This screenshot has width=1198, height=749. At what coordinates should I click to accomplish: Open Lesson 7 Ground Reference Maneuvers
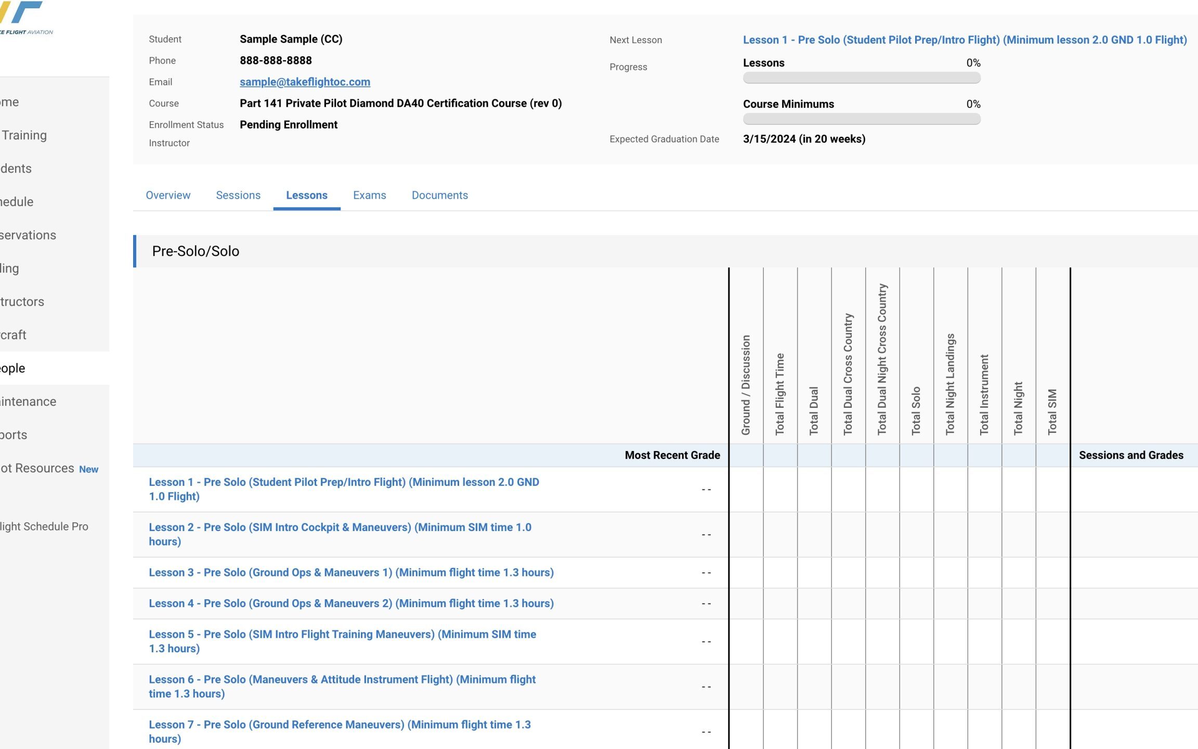(x=340, y=731)
